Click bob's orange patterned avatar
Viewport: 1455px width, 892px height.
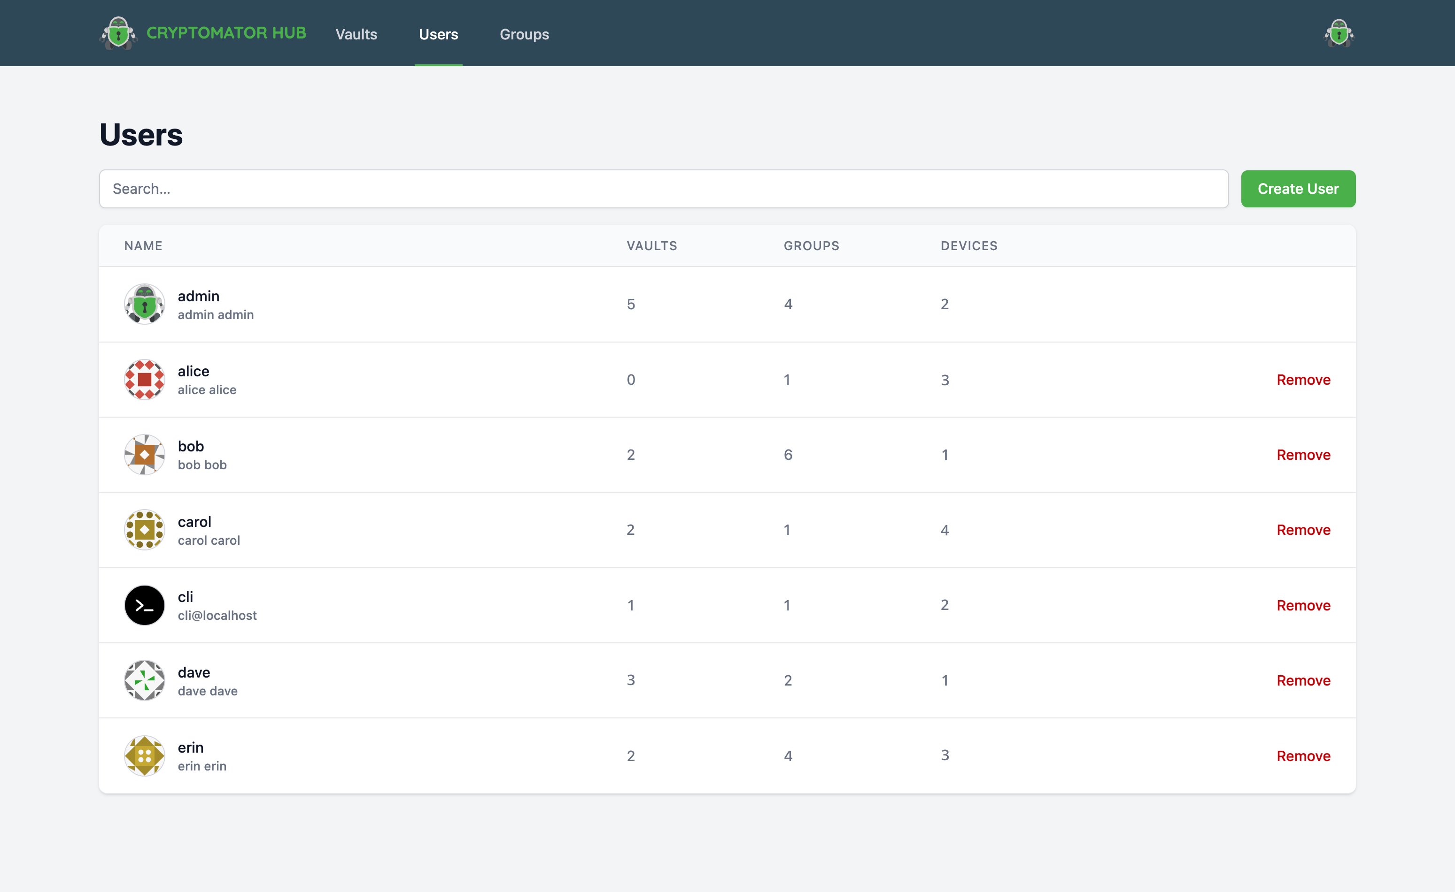(x=144, y=455)
